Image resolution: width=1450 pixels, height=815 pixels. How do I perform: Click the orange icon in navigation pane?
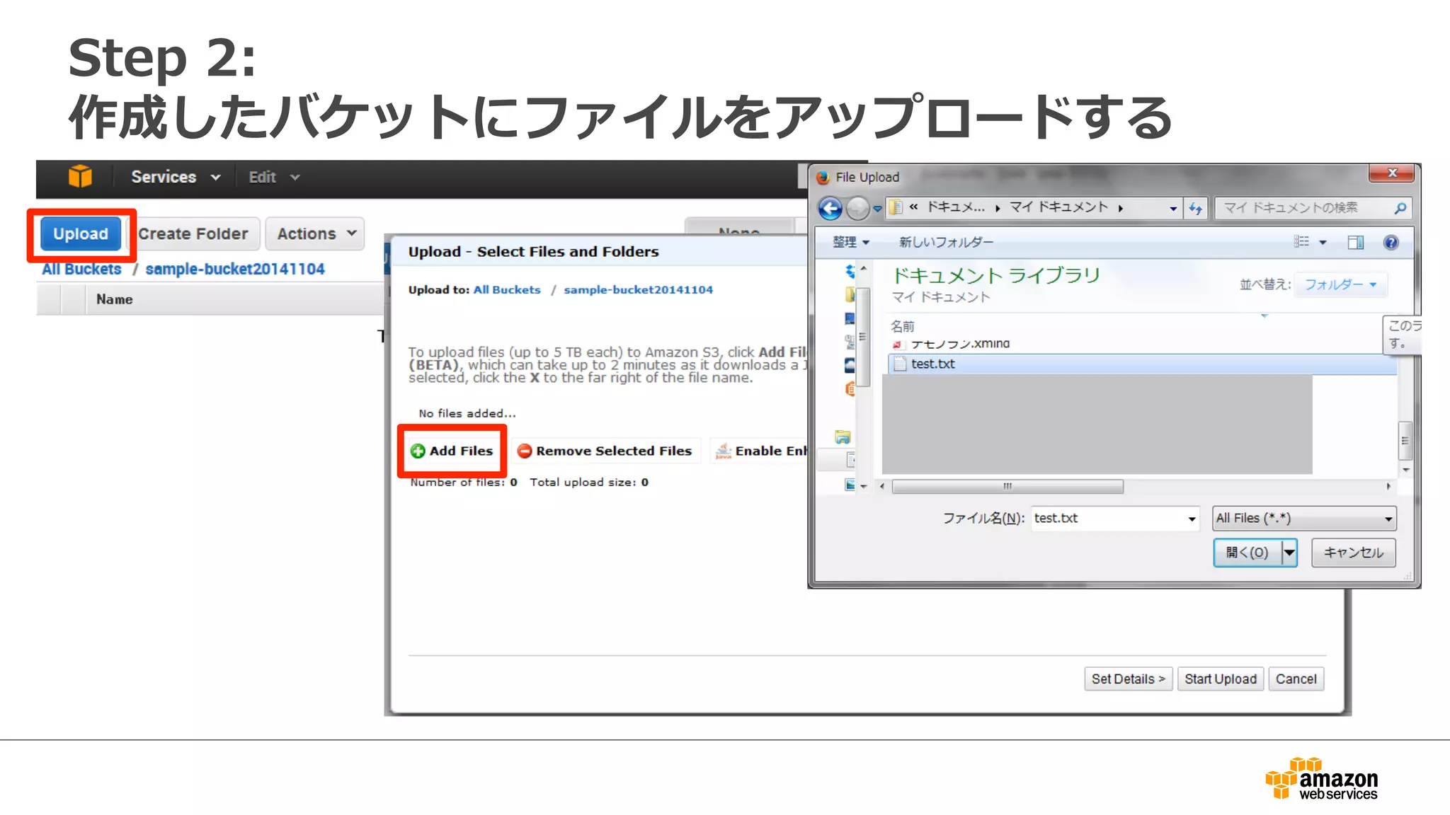tap(850, 388)
